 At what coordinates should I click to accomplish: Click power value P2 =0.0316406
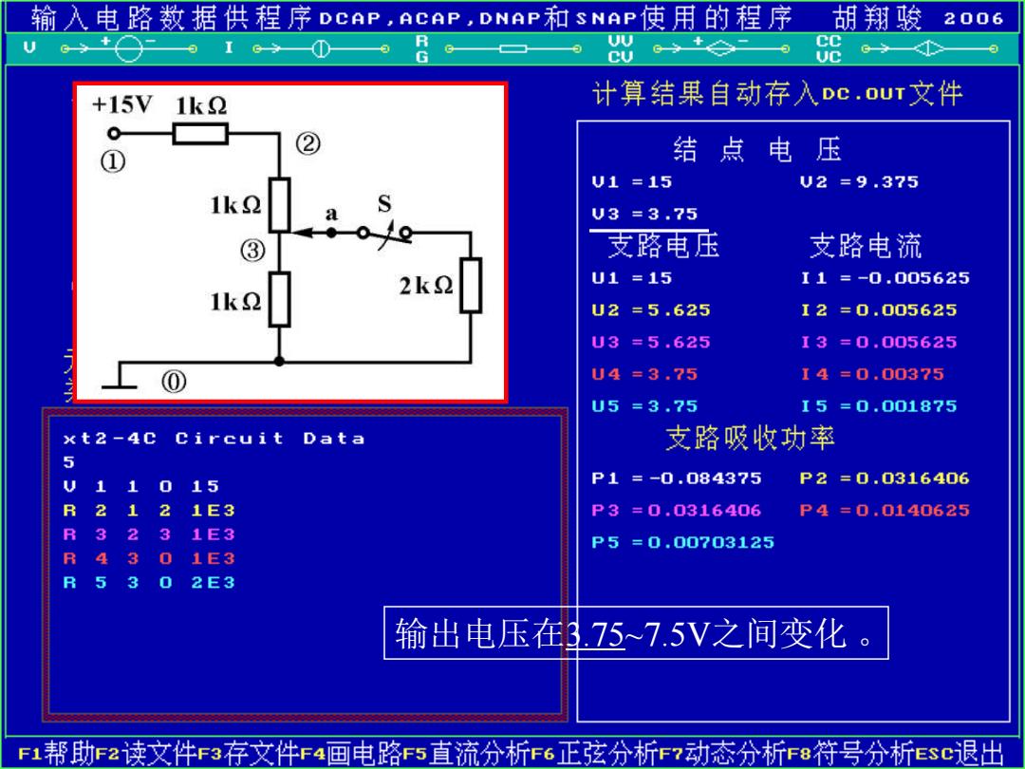[x=885, y=478]
